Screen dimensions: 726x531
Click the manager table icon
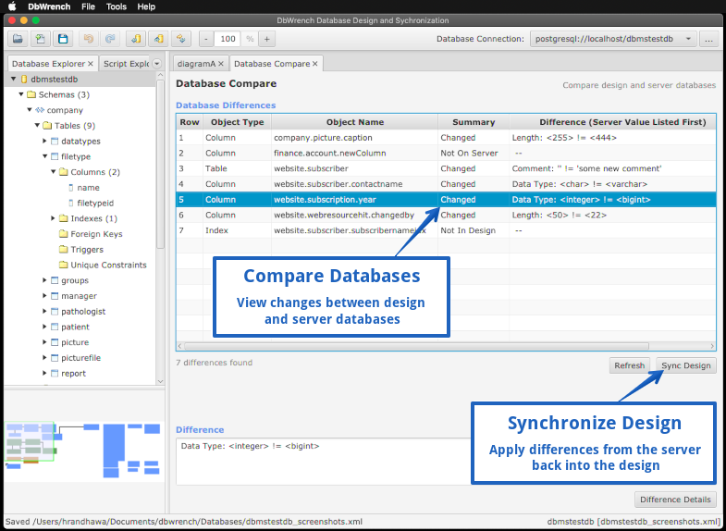click(55, 296)
